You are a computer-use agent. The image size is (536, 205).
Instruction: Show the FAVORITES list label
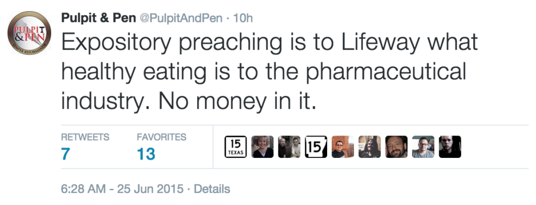click(161, 138)
